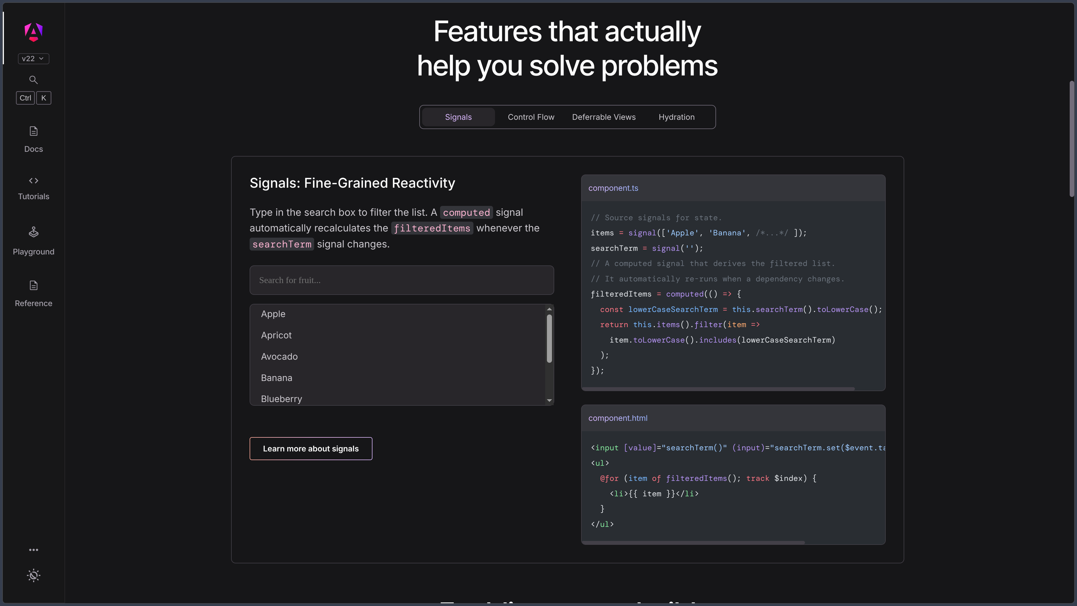1077x606 pixels.
Task: Open the three-dot more menu
Action: click(x=33, y=550)
